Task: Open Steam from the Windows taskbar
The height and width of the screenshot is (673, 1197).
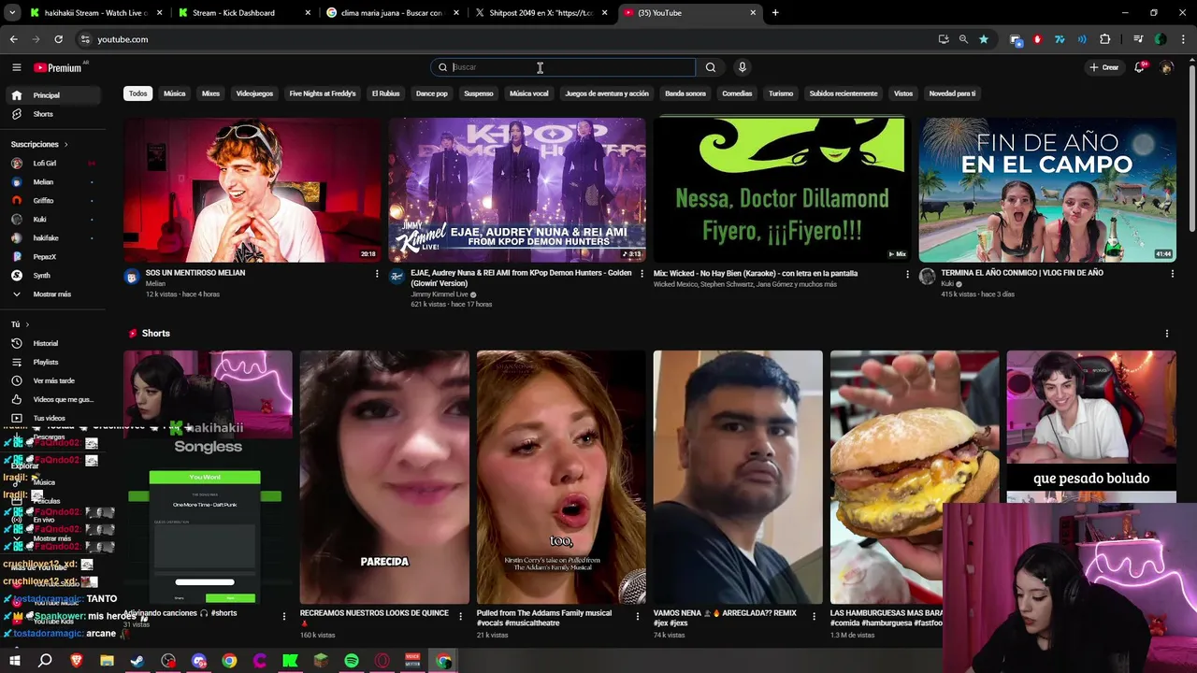Action: coord(137,661)
